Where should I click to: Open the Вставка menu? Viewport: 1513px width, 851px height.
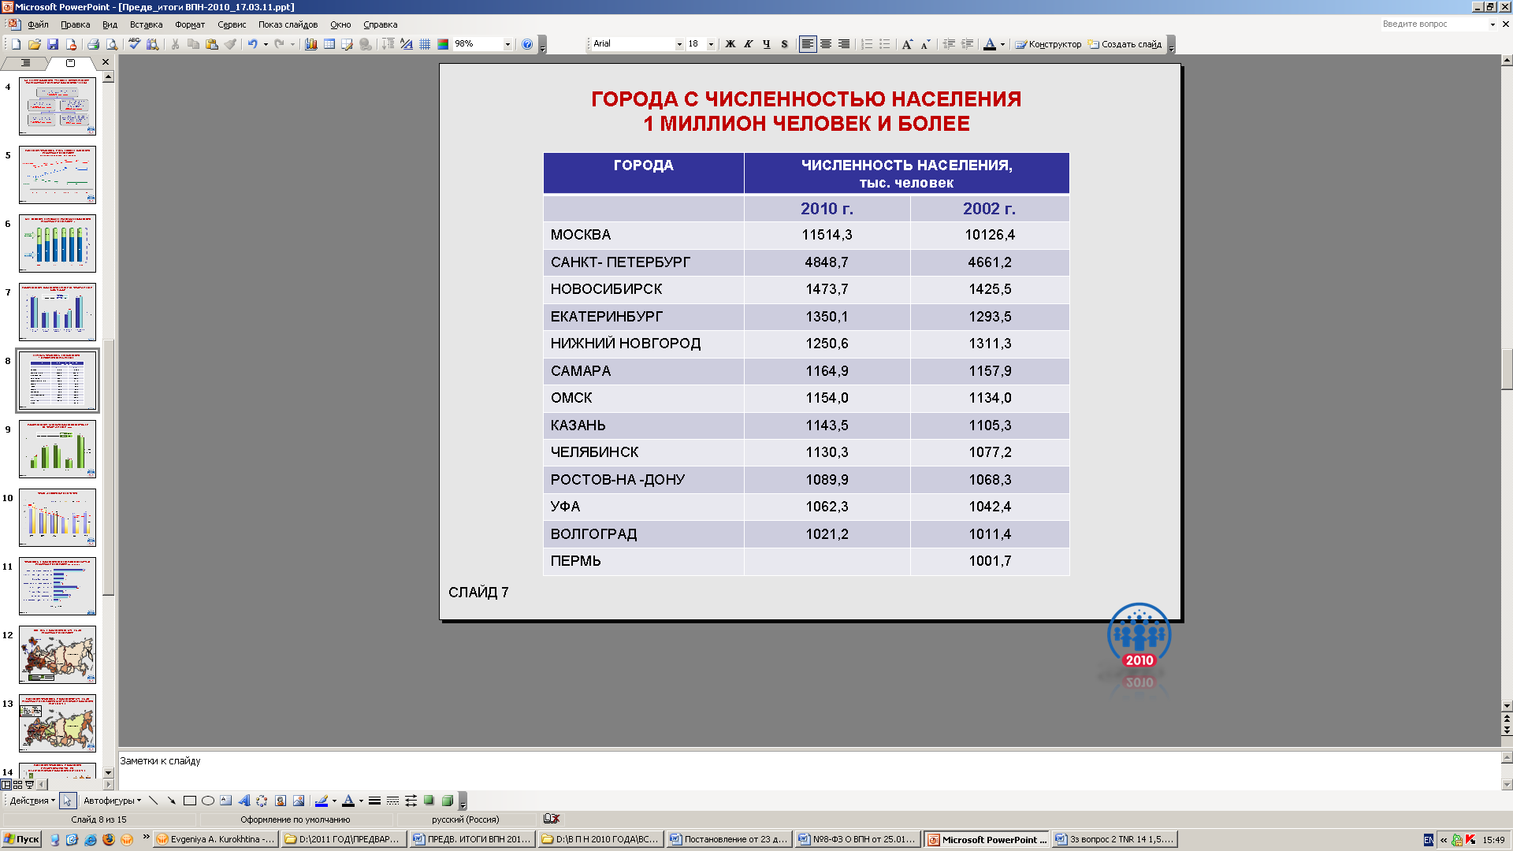coord(146,24)
